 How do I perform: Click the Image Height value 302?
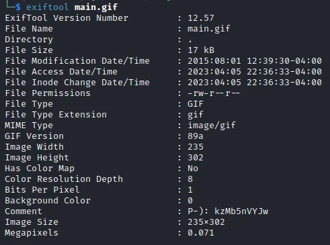coord(196,158)
